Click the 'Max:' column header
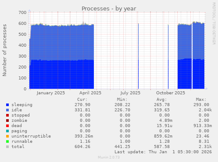Screen dimensions: 218x162 (x=201, y=100)
